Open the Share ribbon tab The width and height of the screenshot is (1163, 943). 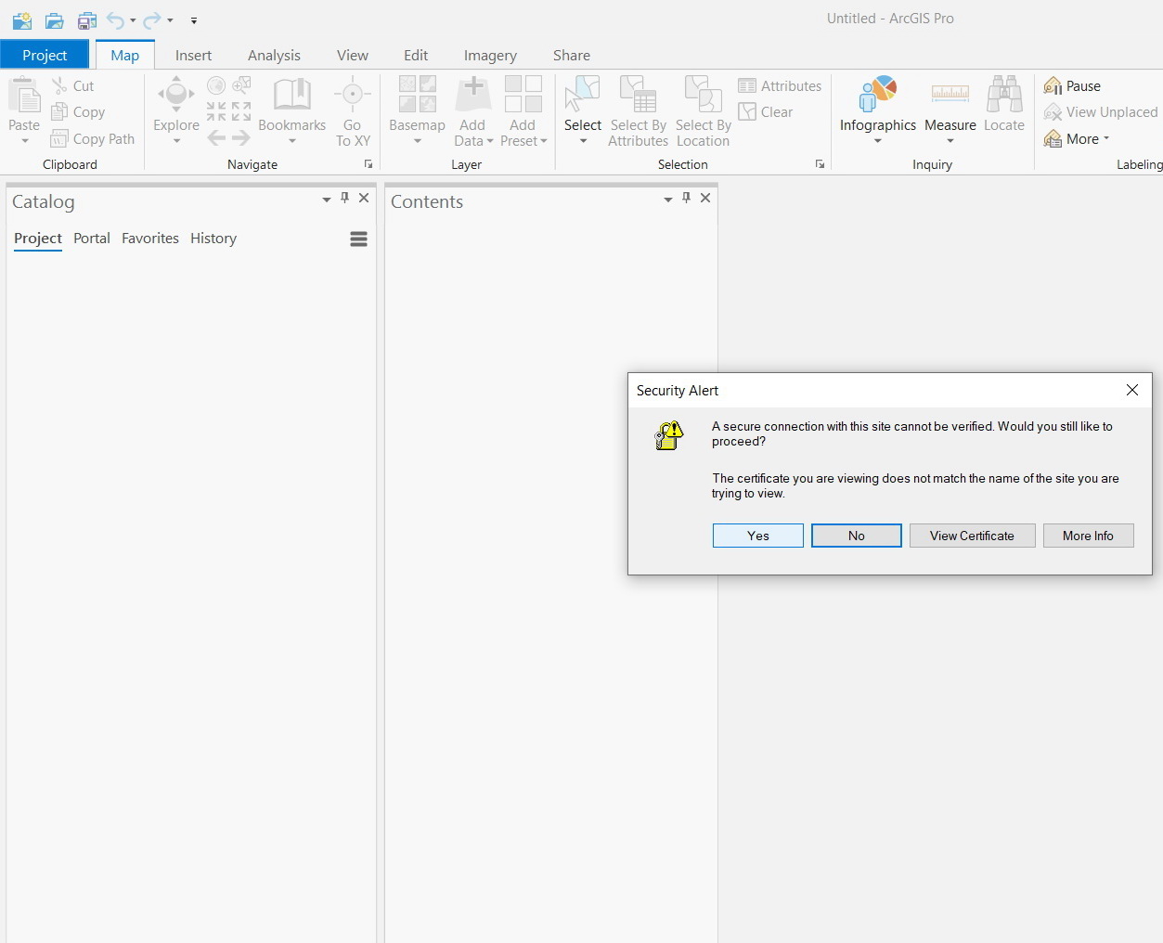pos(571,55)
